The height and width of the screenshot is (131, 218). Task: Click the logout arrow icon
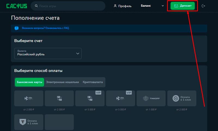[203, 6]
